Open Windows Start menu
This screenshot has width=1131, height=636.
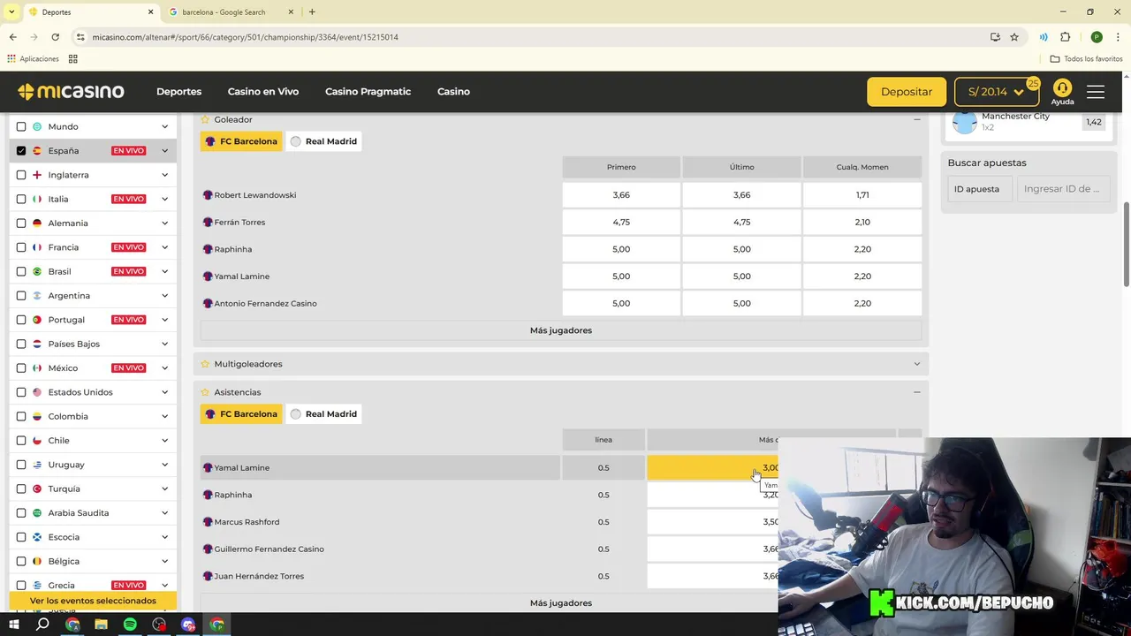pos(13,625)
